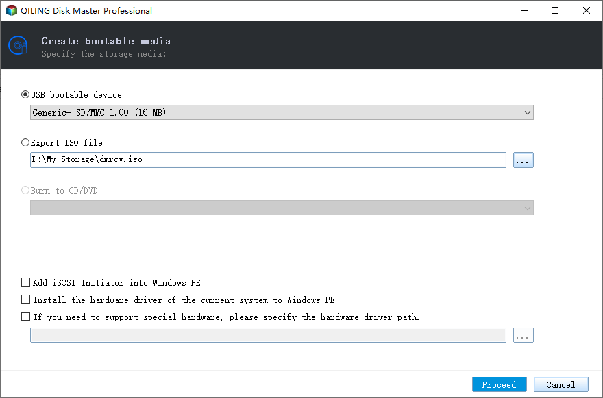603x398 pixels.
Task: Click the 'Specify the storage media:' subtitle
Action: [104, 54]
